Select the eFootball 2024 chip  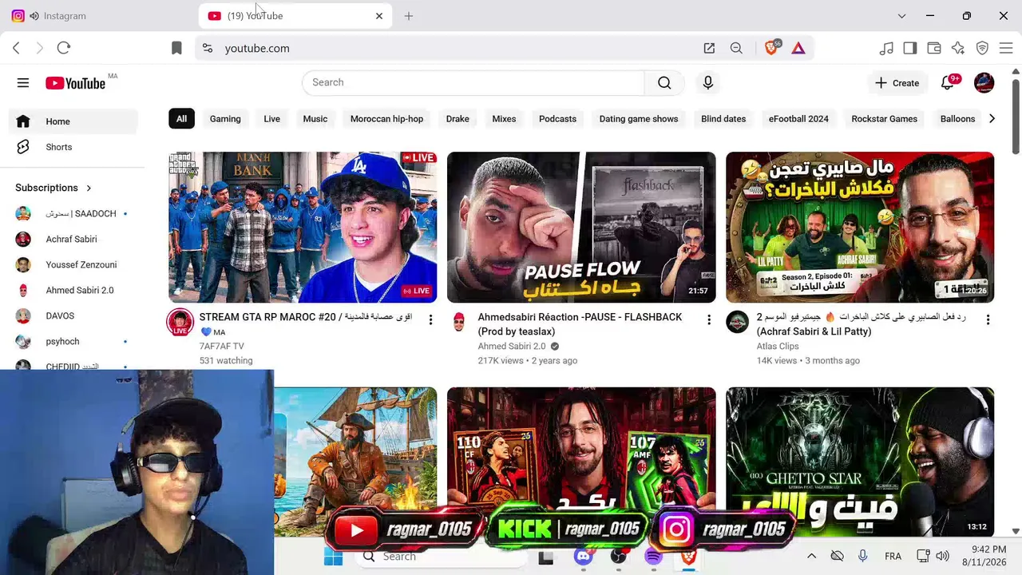[798, 119]
